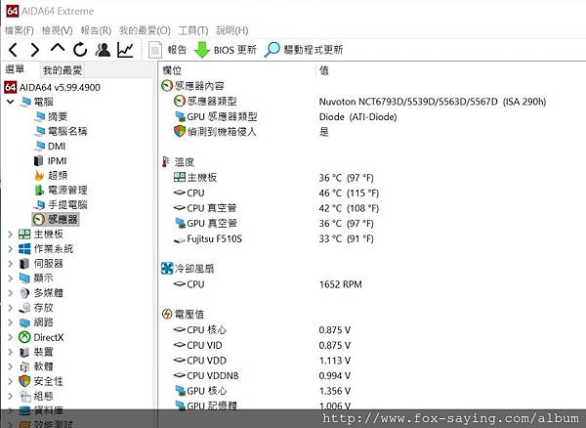
Task: Select the 手提電腦 tree item
Action: pos(61,205)
